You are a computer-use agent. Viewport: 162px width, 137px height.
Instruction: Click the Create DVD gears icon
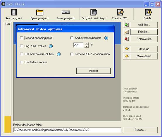[120, 12]
